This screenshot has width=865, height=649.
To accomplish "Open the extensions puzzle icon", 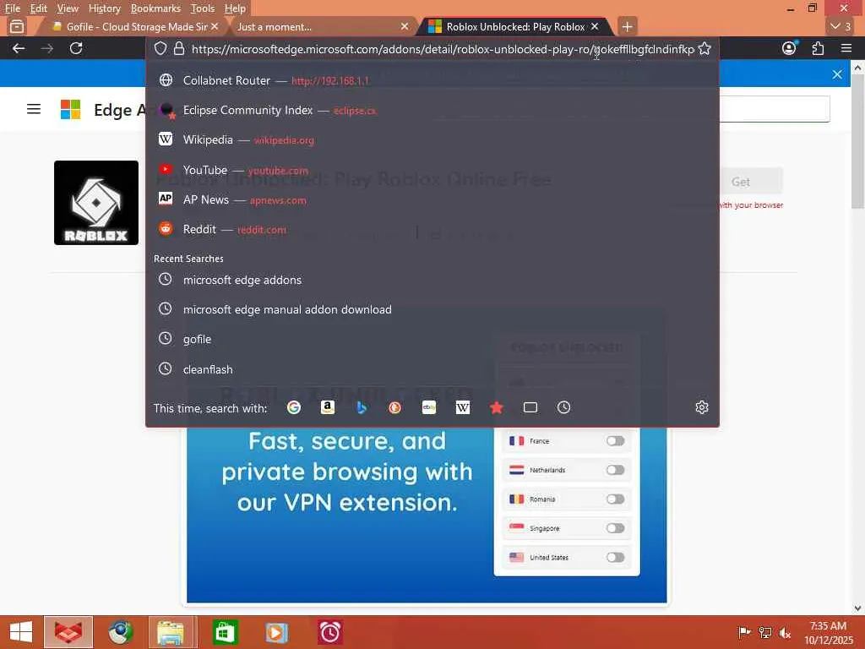I will pos(818,48).
